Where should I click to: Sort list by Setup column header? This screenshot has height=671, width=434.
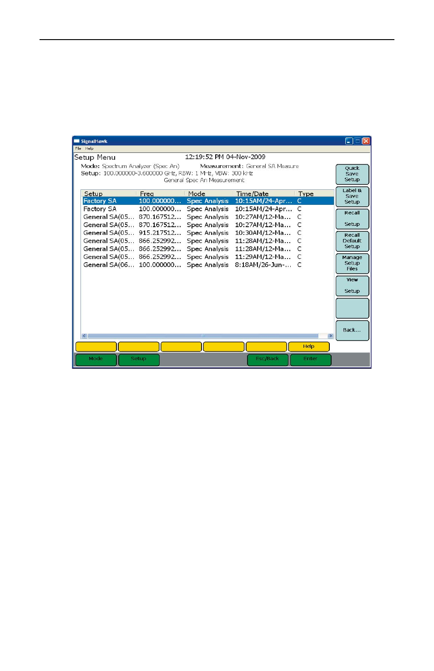coord(109,193)
